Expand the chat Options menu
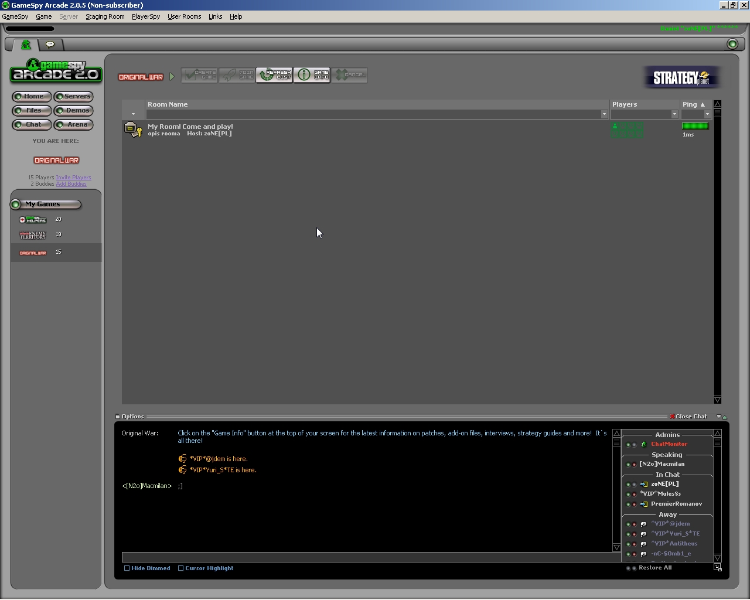The height and width of the screenshot is (600, 750). pyautogui.click(x=129, y=417)
